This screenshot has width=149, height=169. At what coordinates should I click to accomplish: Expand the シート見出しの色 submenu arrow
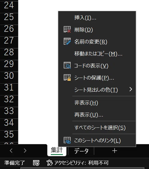[131, 89]
